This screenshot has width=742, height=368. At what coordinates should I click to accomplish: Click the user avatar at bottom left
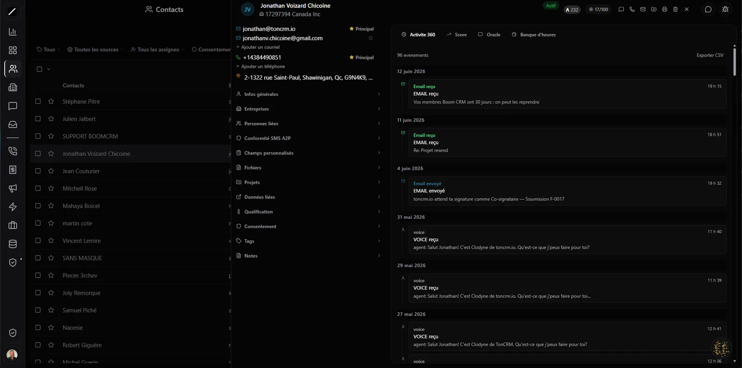pyautogui.click(x=12, y=355)
